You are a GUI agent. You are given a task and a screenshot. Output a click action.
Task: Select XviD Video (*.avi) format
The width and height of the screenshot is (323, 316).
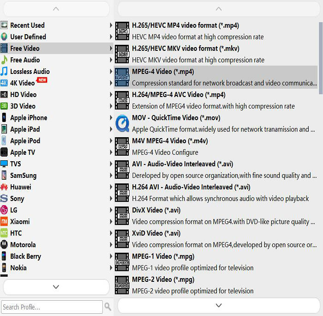[x=215, y=239]
